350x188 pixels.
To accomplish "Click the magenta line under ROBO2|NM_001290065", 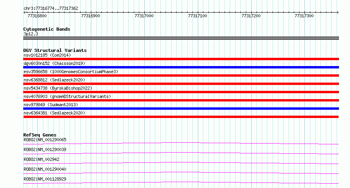I will point(181,143).
